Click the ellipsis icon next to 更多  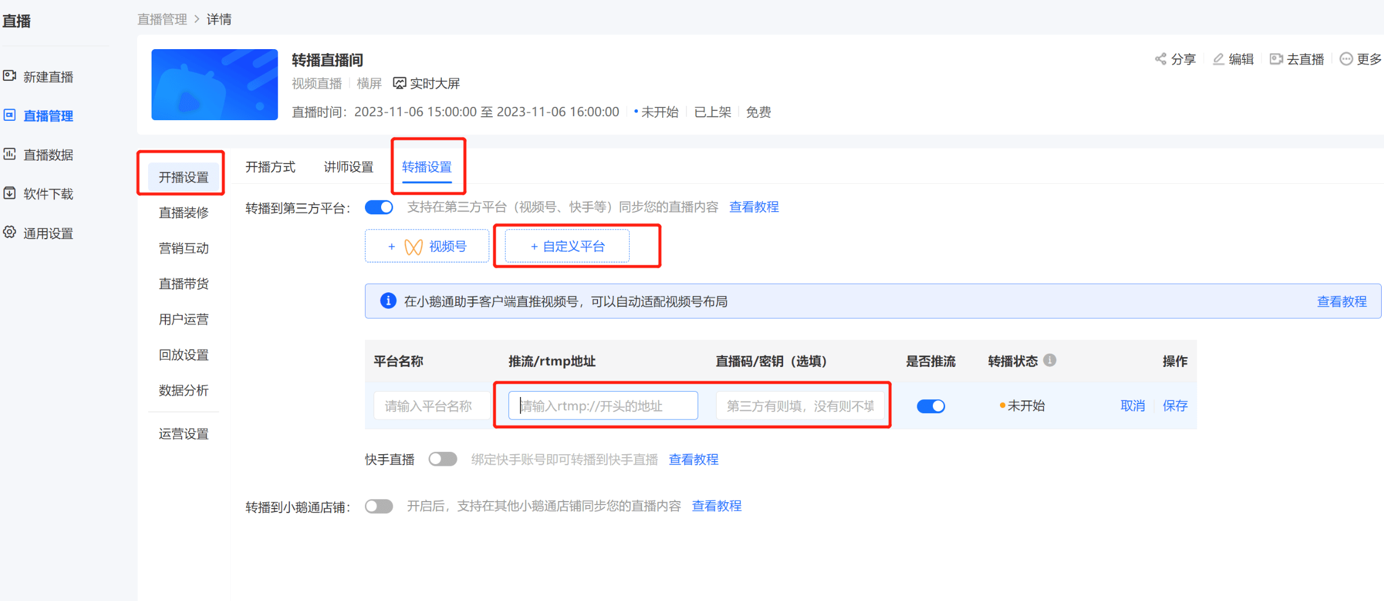coord(1346,59)
